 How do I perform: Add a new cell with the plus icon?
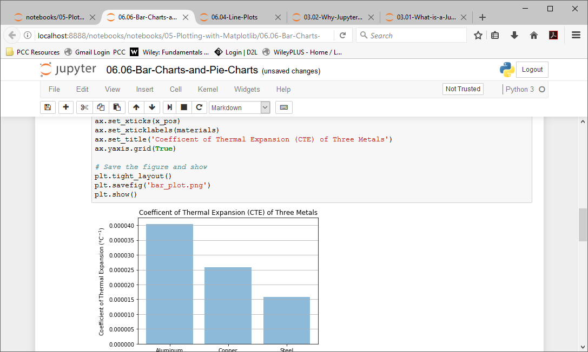[65, 107]
